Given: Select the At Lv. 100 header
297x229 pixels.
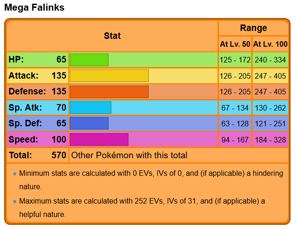Looking at the screenshot, I should pos(270,44).
